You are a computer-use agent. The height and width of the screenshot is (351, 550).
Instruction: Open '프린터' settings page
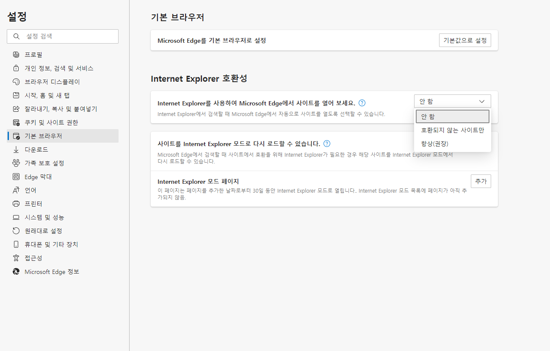click(63, 204)
